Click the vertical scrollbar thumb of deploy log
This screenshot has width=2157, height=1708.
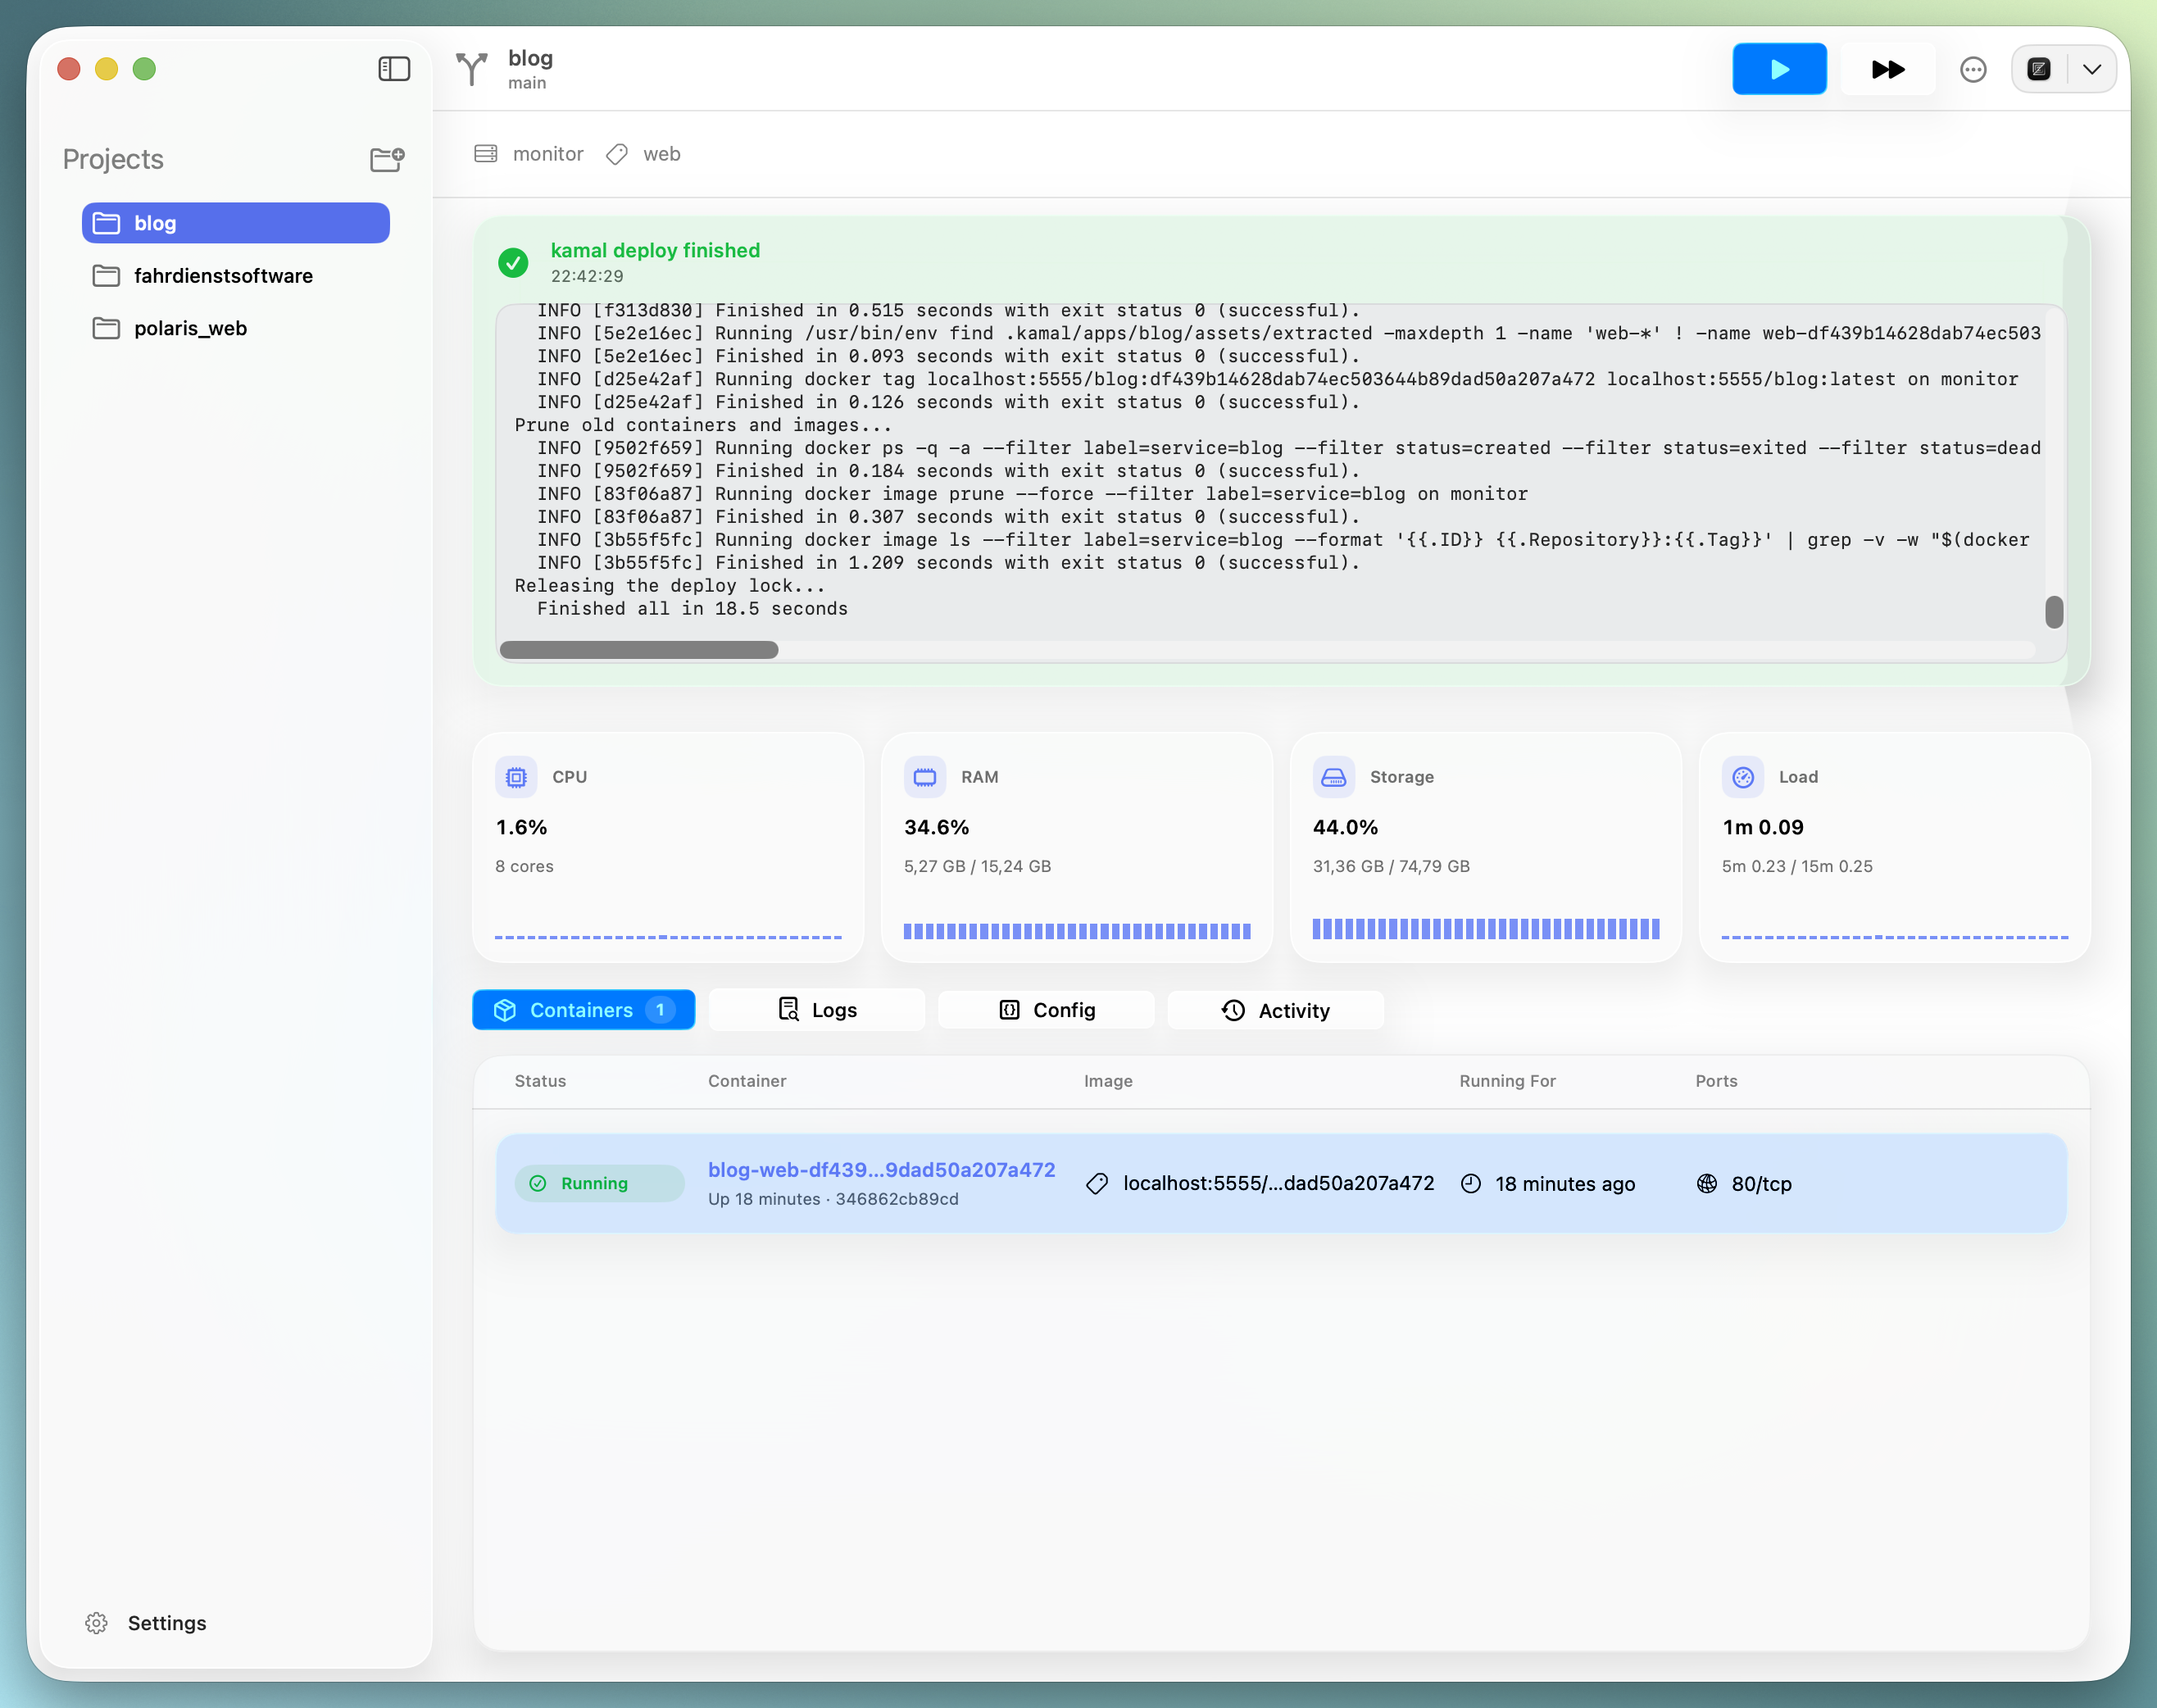tap(2054, 612)
